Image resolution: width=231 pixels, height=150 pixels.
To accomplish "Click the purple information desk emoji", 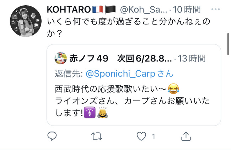I will 90,112.
